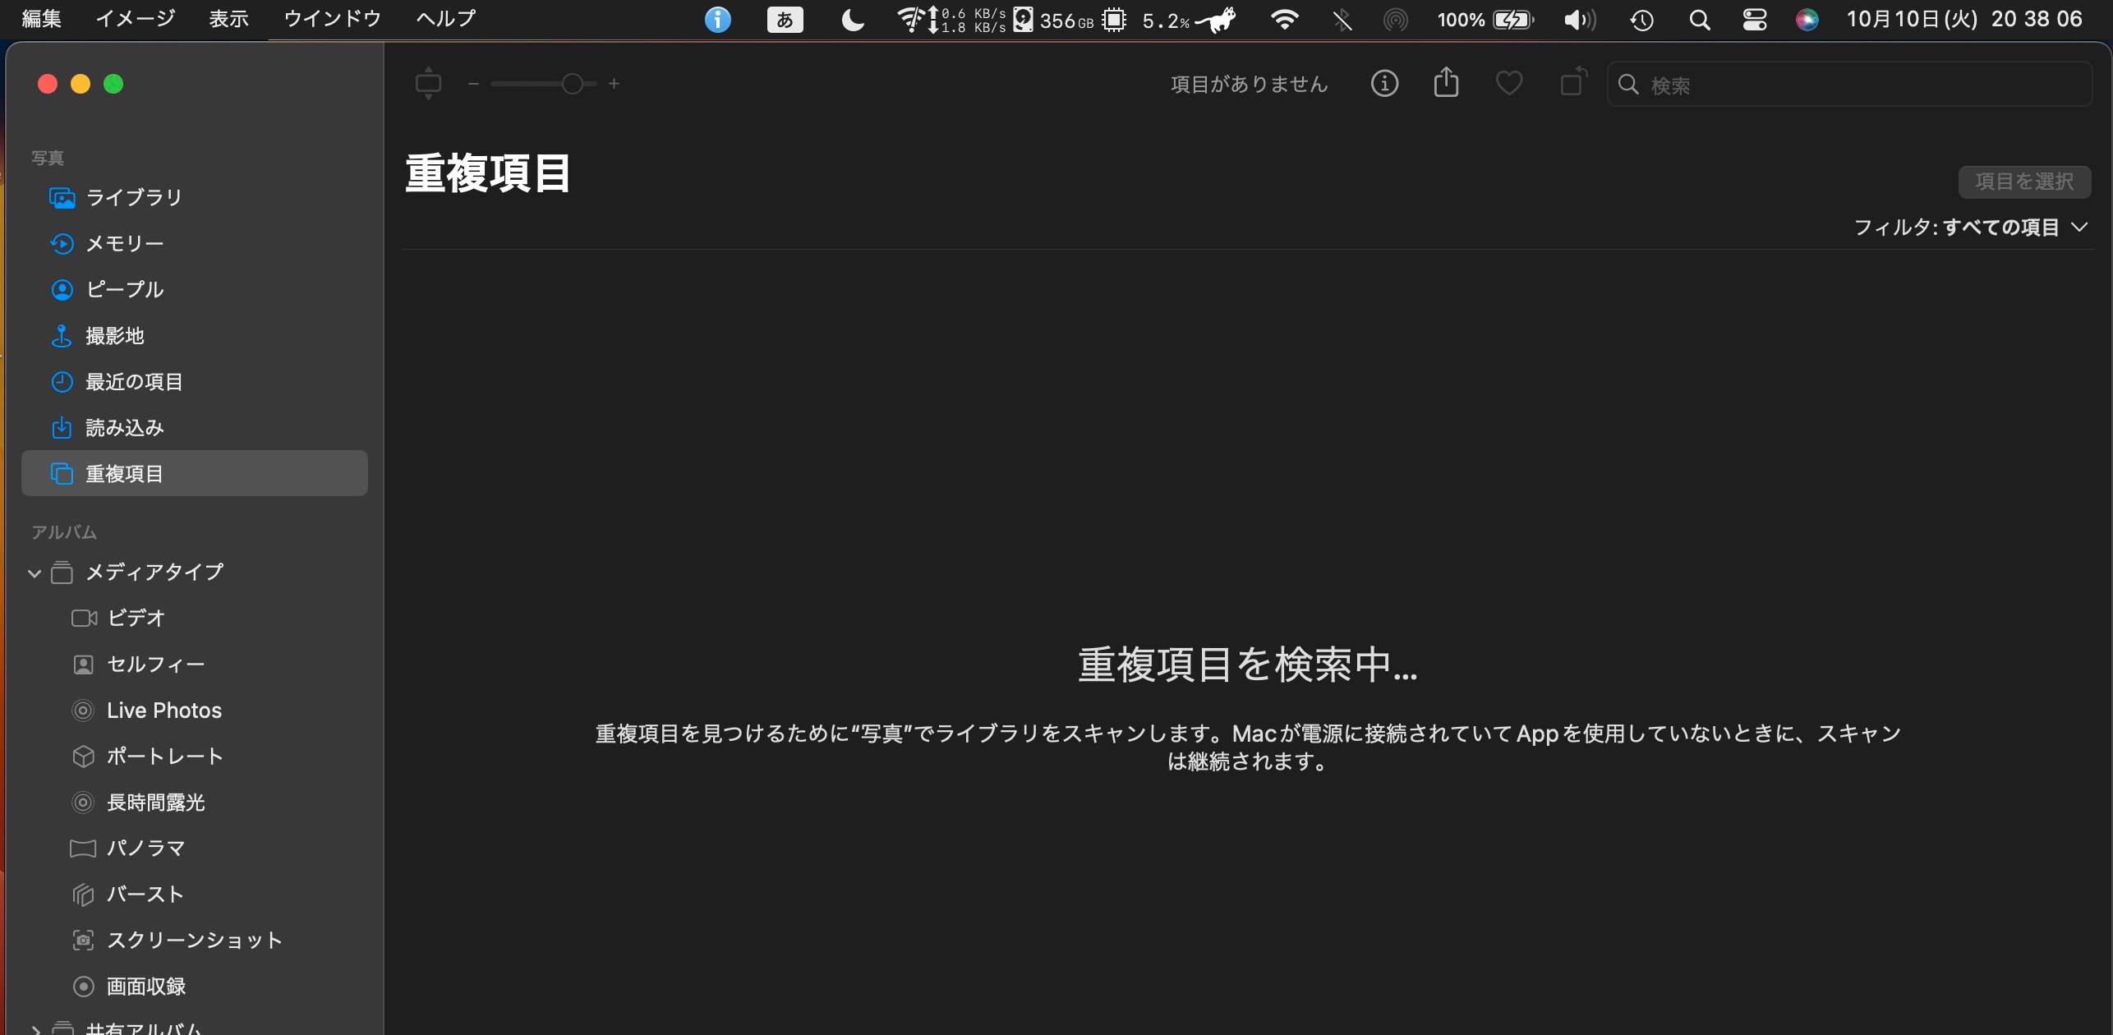Click the aspect ratio zoom toggle icon
The height and width of the screenshot is (1035, 2113).
pos(428,84)
